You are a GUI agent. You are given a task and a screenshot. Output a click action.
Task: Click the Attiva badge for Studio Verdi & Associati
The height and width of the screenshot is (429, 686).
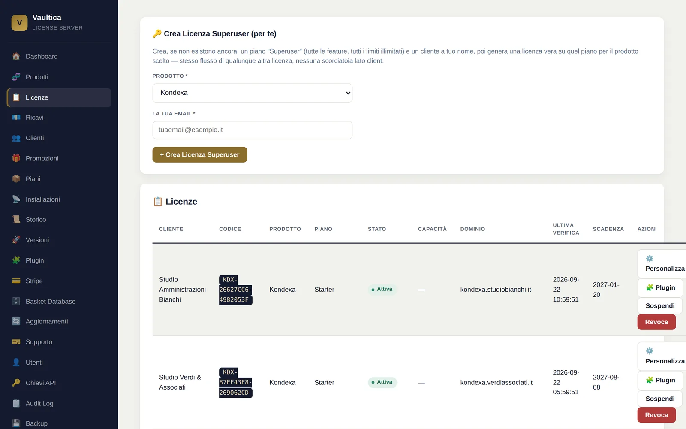[x=382, y=382]
